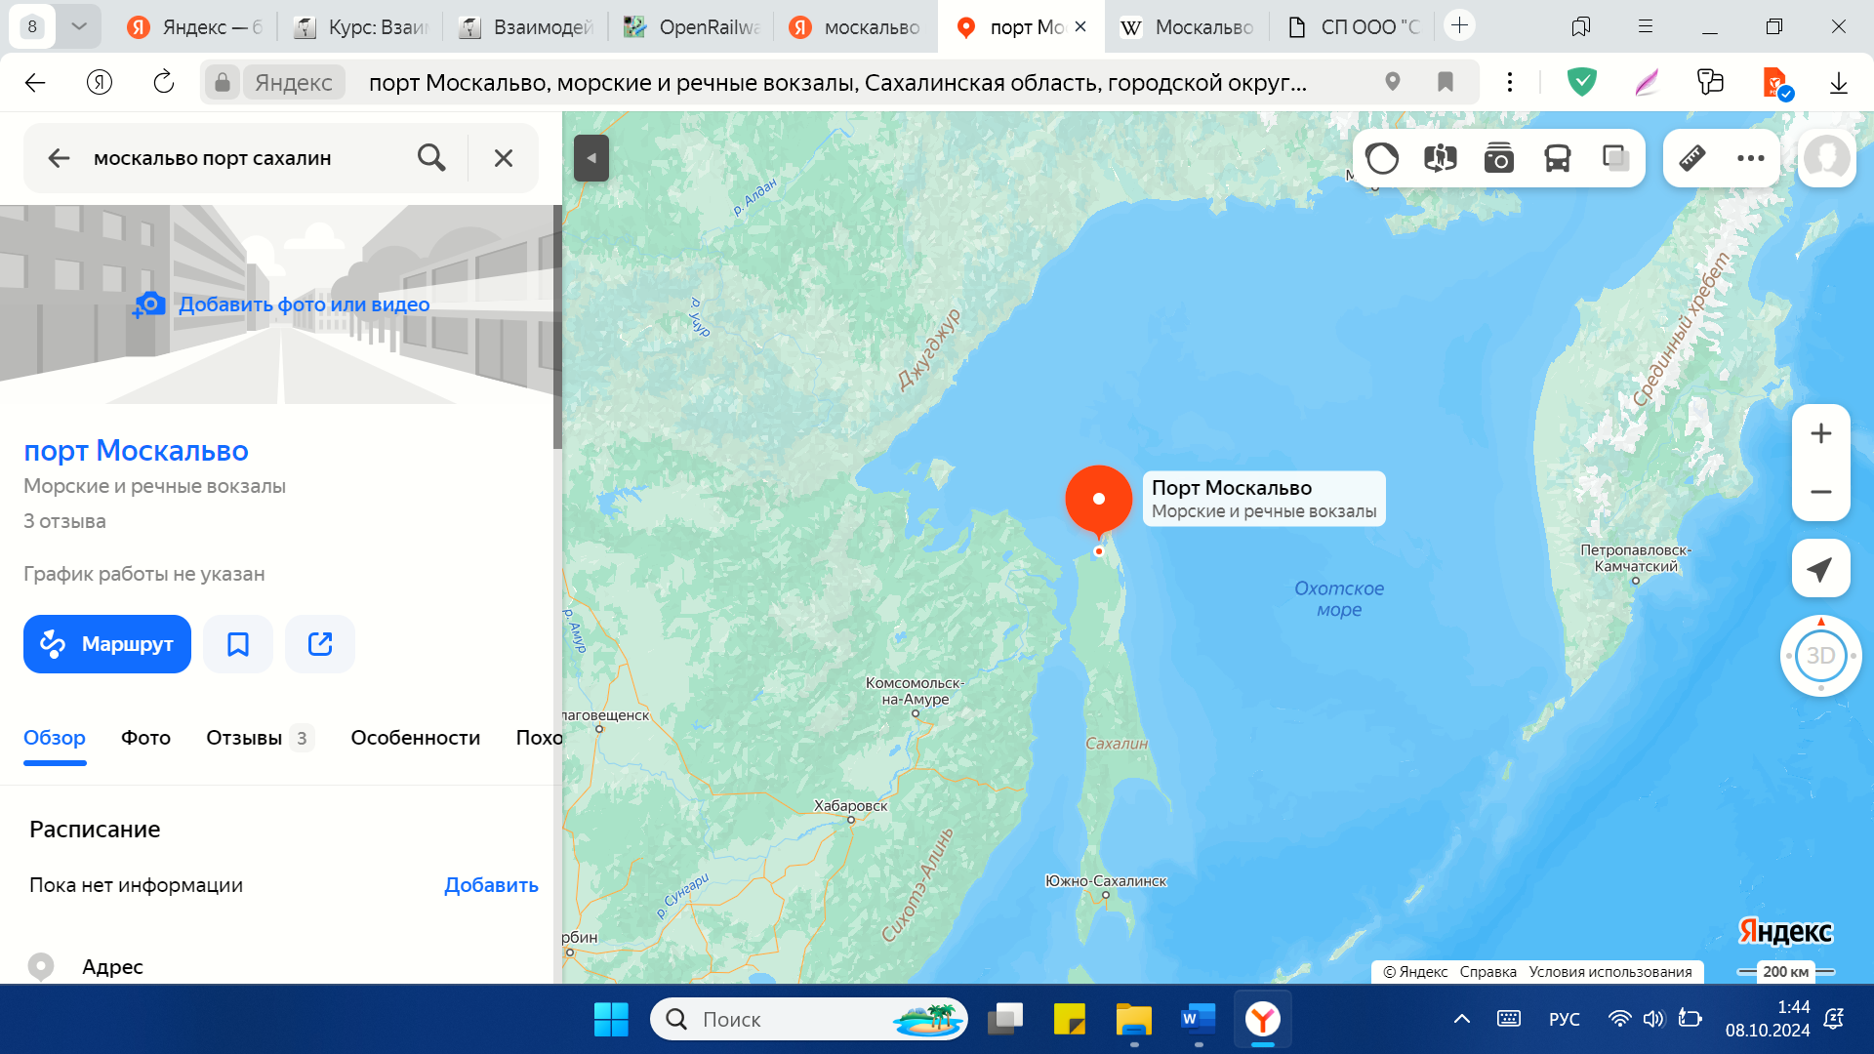This screenshot has width=1874, height=1054.
Task: Switch to СП ООО browser tab
Action: pyautogui.click(x=1353, y=27)
